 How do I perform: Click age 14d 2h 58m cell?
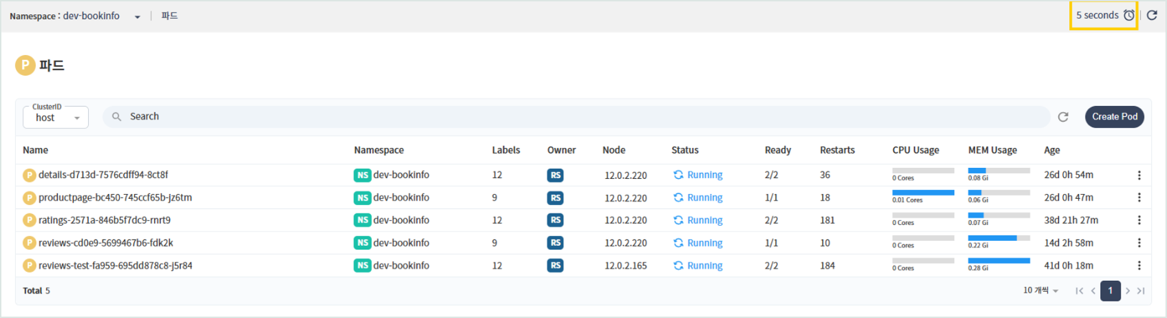(x=1069, y=243)
